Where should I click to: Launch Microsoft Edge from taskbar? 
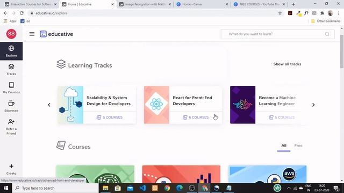180,188
